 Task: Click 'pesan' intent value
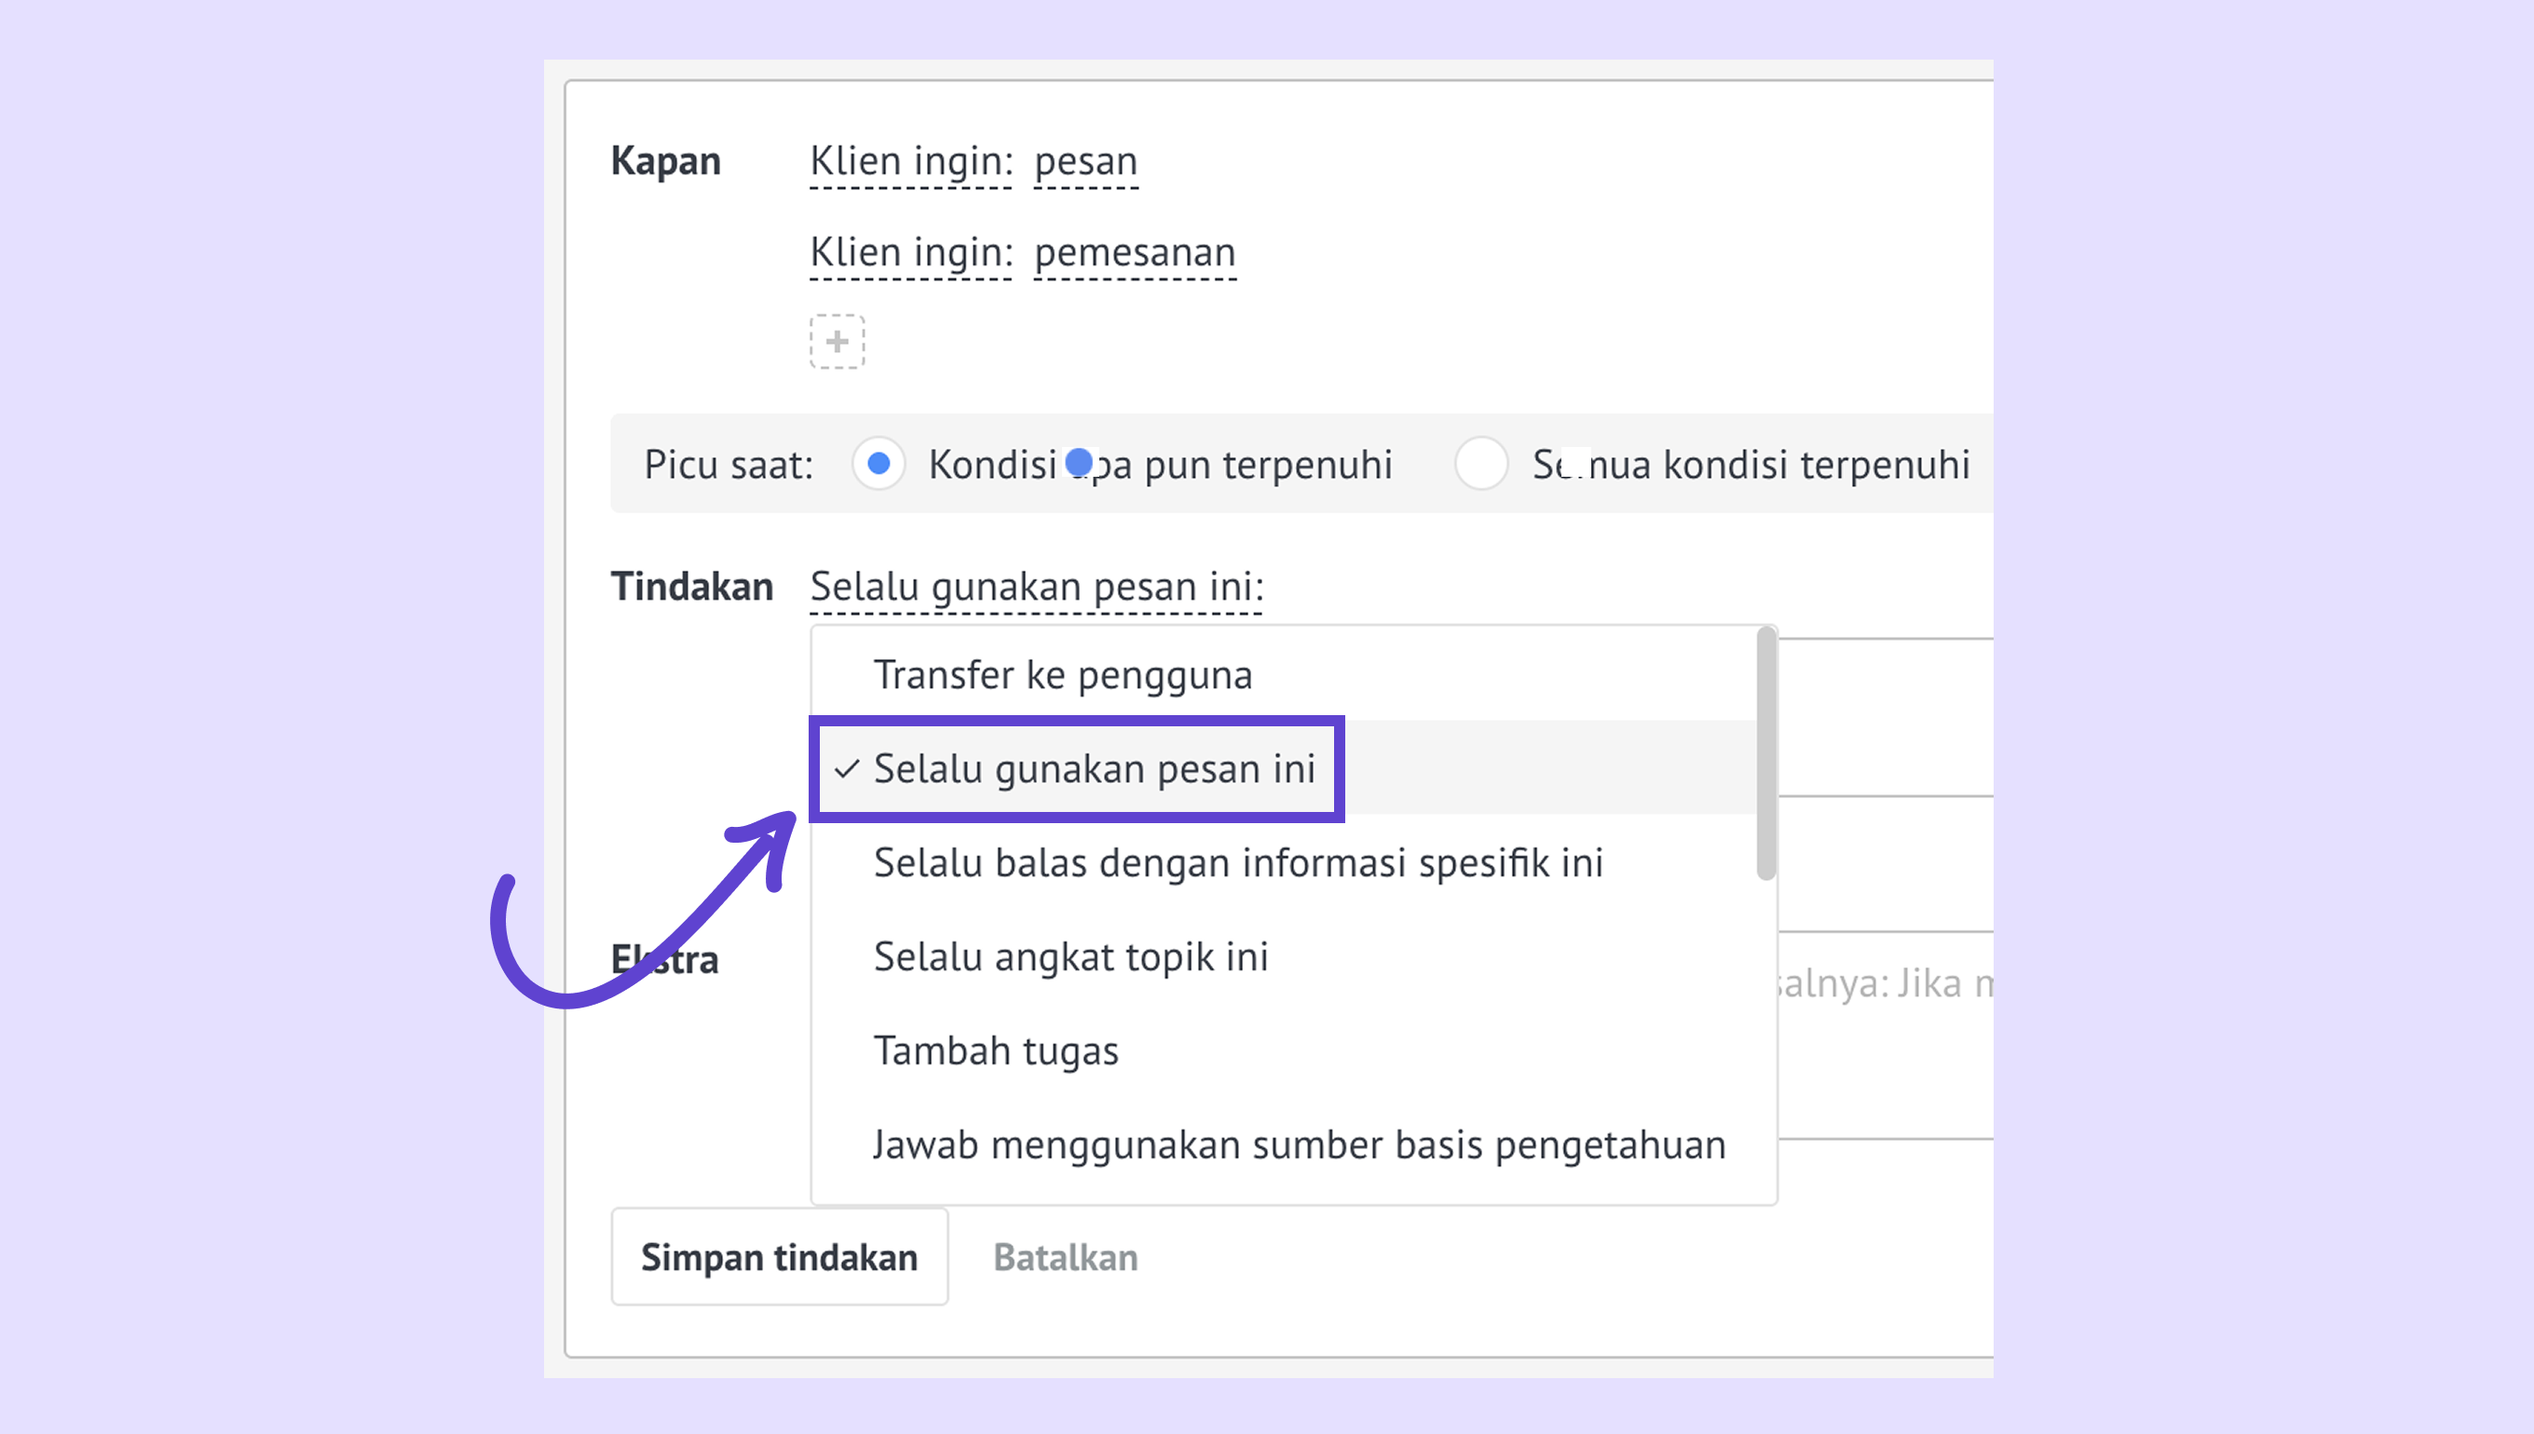click(x=1085, y=161)
